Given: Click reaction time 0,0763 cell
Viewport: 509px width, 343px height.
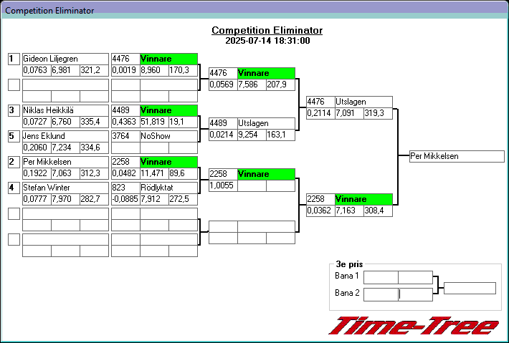Looking at the screenshot, I should 37,70.
